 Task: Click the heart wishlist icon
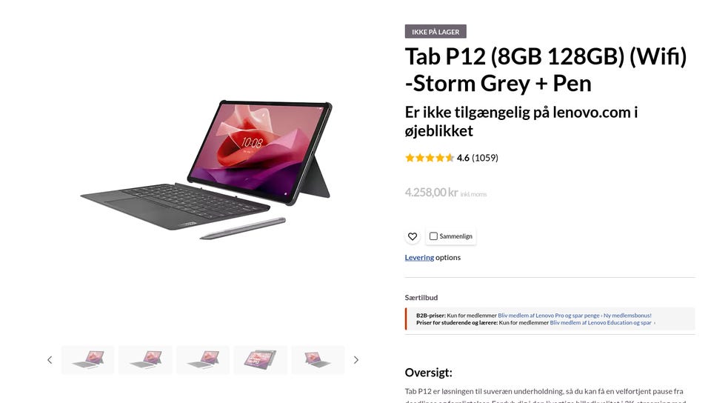413,236
